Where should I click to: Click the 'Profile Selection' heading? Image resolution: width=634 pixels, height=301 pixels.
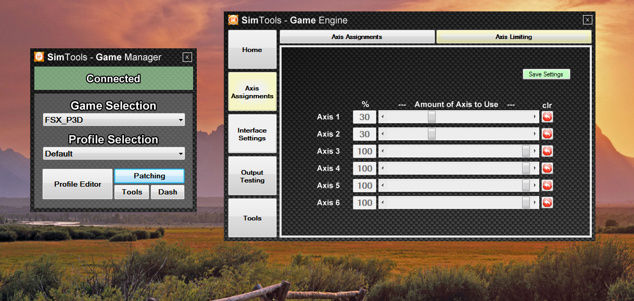click(113, 139)
